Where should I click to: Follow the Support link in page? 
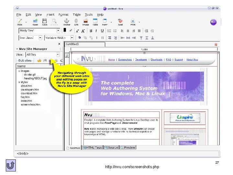click(179, 60)
